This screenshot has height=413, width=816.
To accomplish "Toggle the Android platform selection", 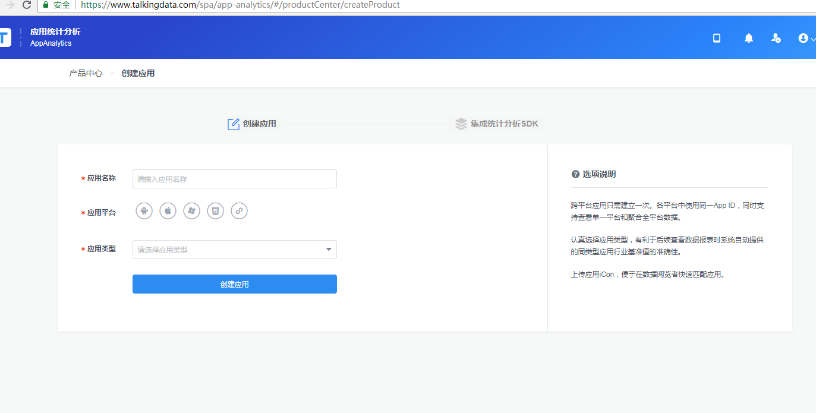I will pos(144,210).
